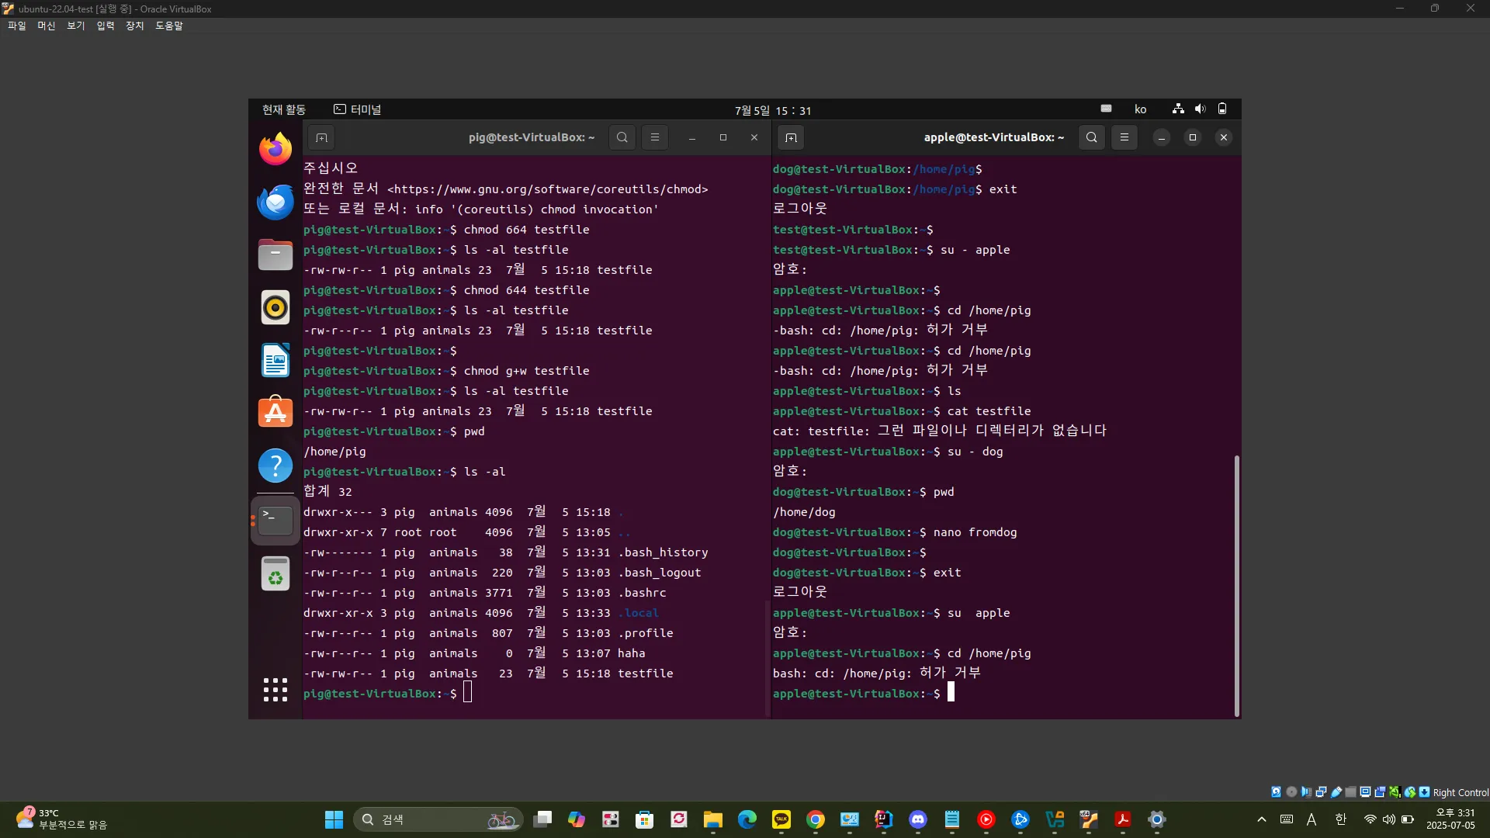Click the shared folders status icon
This screenshot has width=1490, height=838.
point(1350,792)
